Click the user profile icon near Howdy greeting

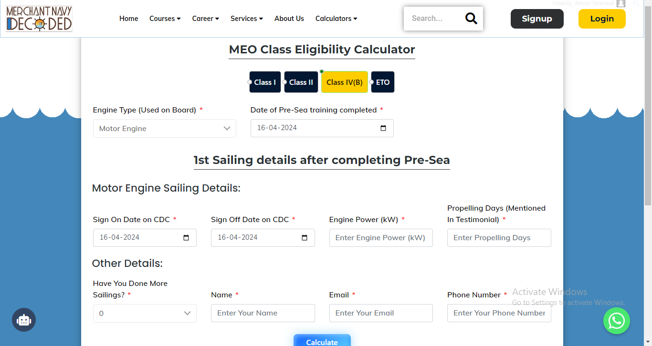[x=621, y=4]
